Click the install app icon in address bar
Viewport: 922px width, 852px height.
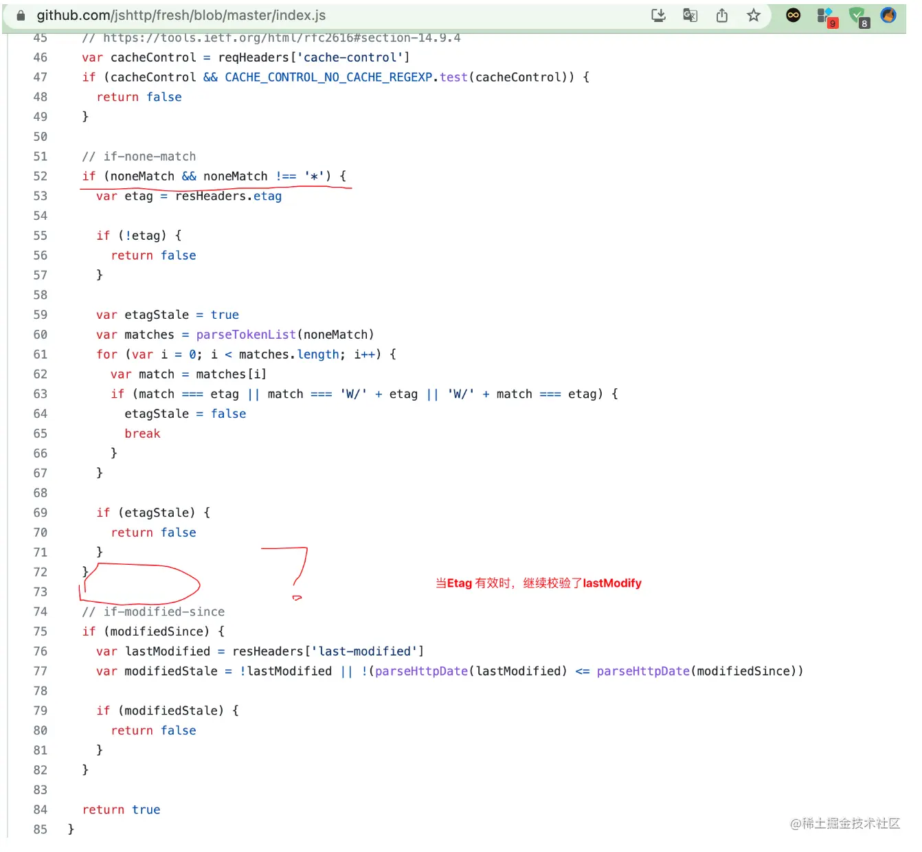pyautogui.click(x=658, y=15)
